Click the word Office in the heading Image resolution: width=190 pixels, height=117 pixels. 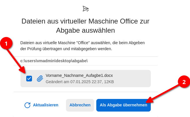(x=129, y=21)
